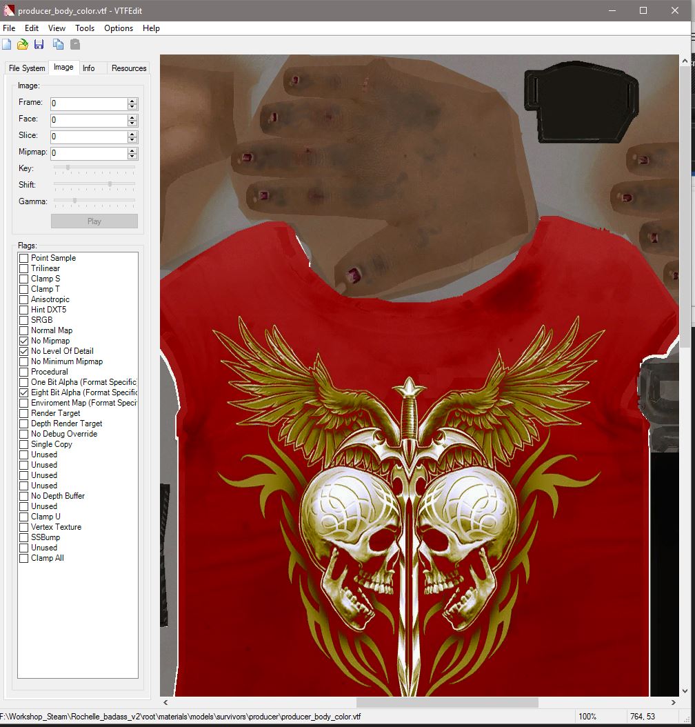The height and width of the screenshot is (727, 695).
Task: Click the Slice number input field
Action: coord(88,137)
